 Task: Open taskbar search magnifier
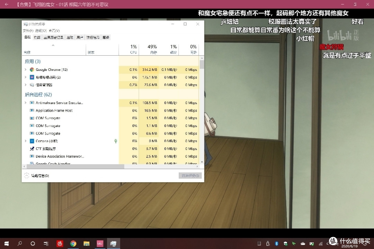tap(20, 243)
